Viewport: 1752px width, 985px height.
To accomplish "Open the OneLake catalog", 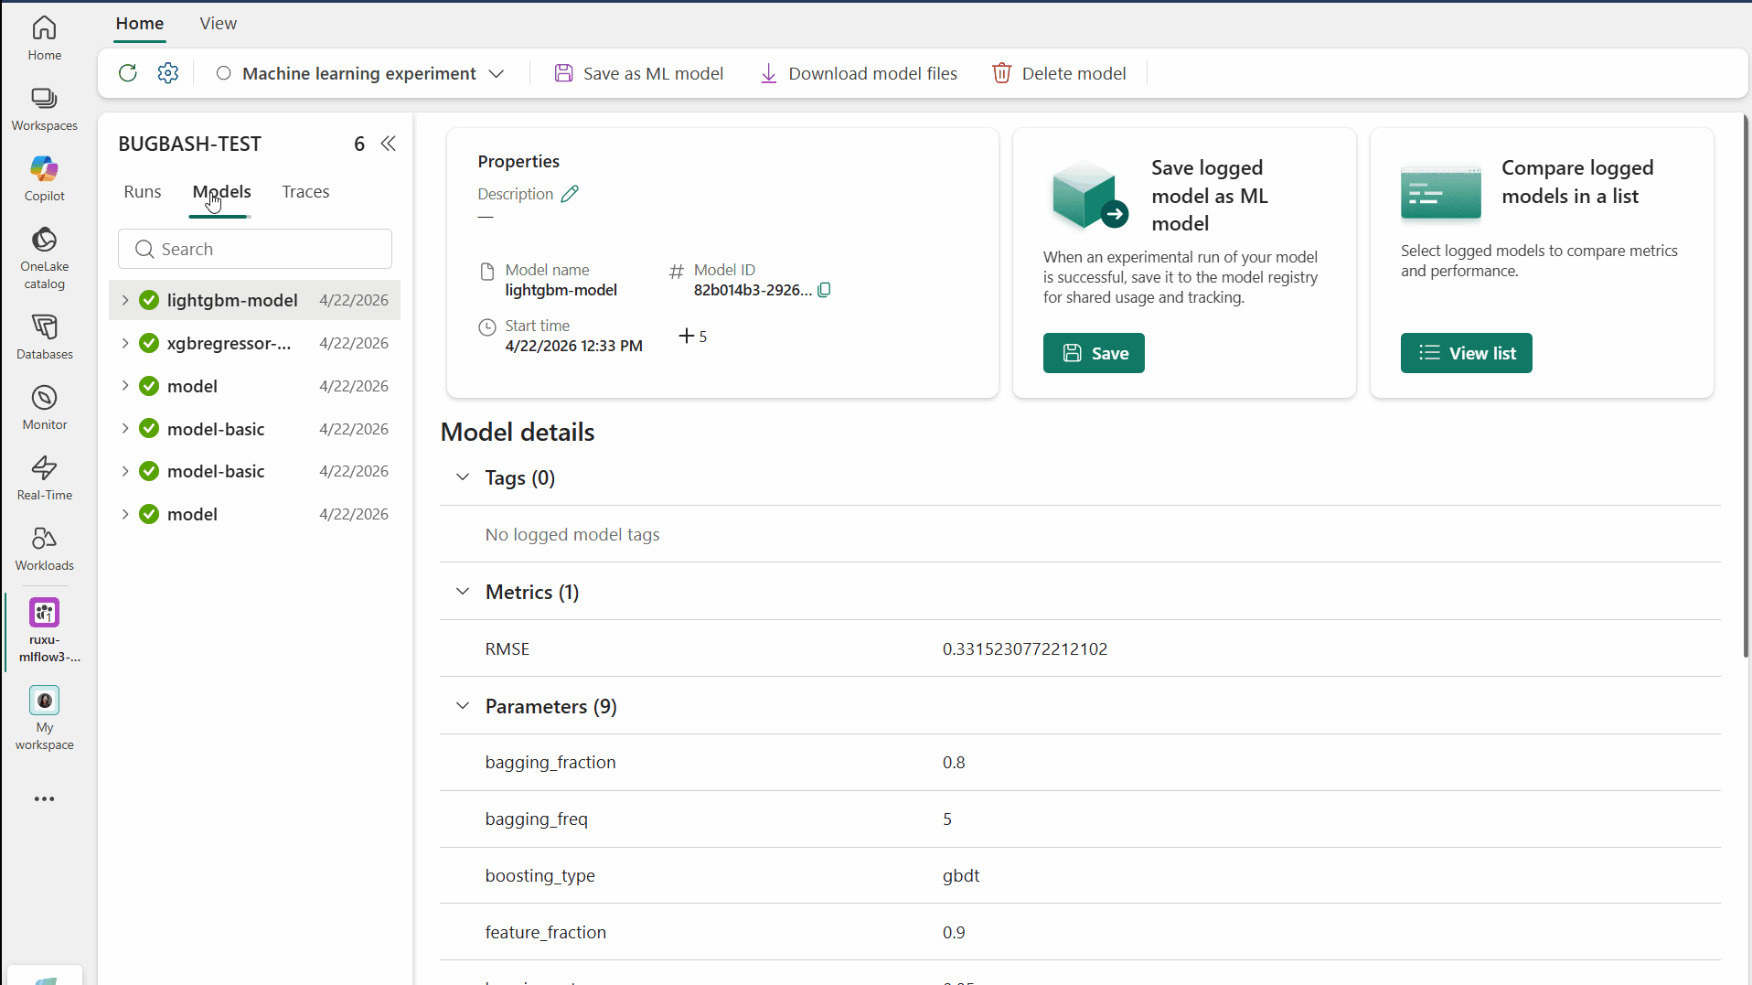I will 44,258.
